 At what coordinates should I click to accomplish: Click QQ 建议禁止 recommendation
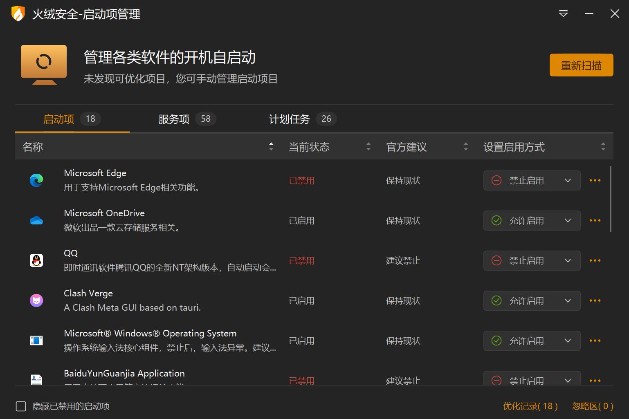click(403, 260)
